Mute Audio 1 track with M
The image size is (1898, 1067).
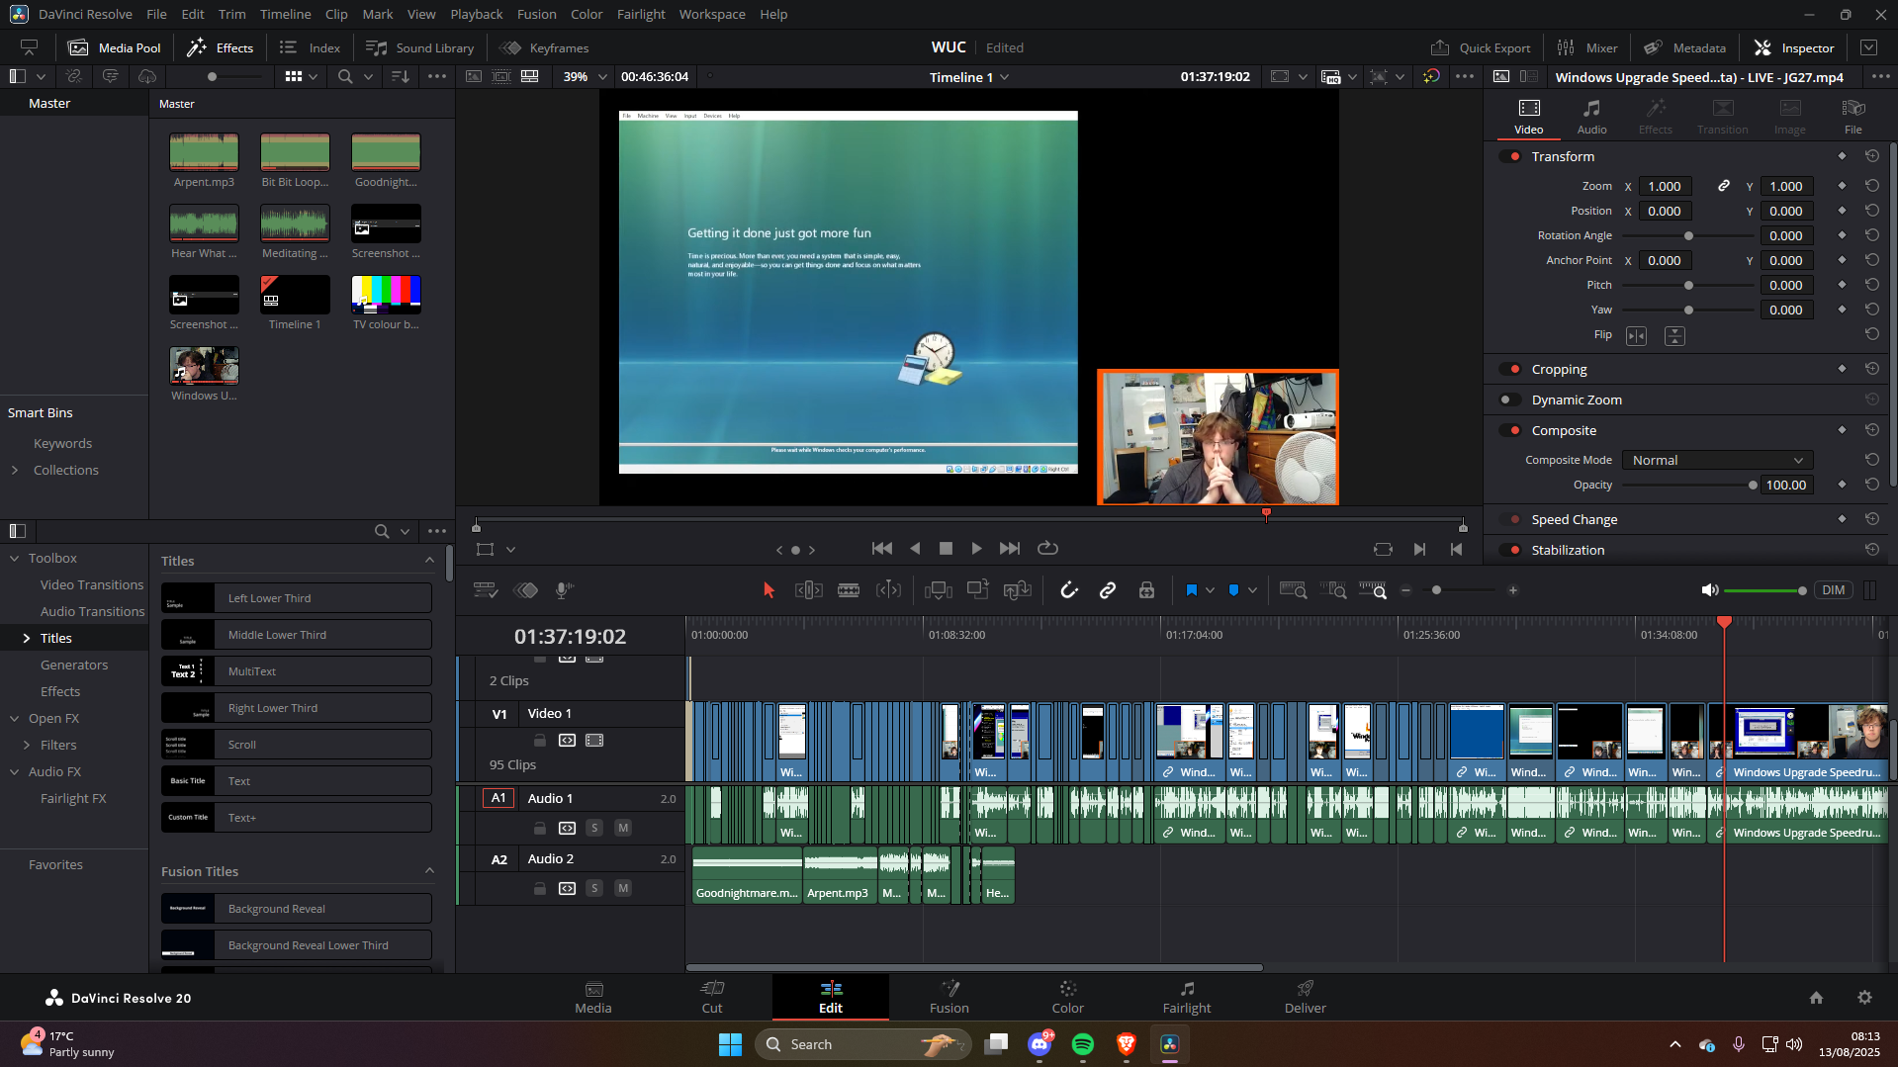(623, 828)
